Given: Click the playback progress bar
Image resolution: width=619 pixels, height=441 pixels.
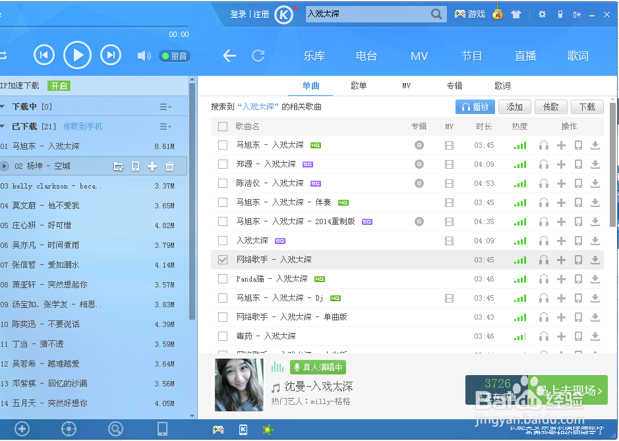Looking at the screenshot, I should click(94, 27).
